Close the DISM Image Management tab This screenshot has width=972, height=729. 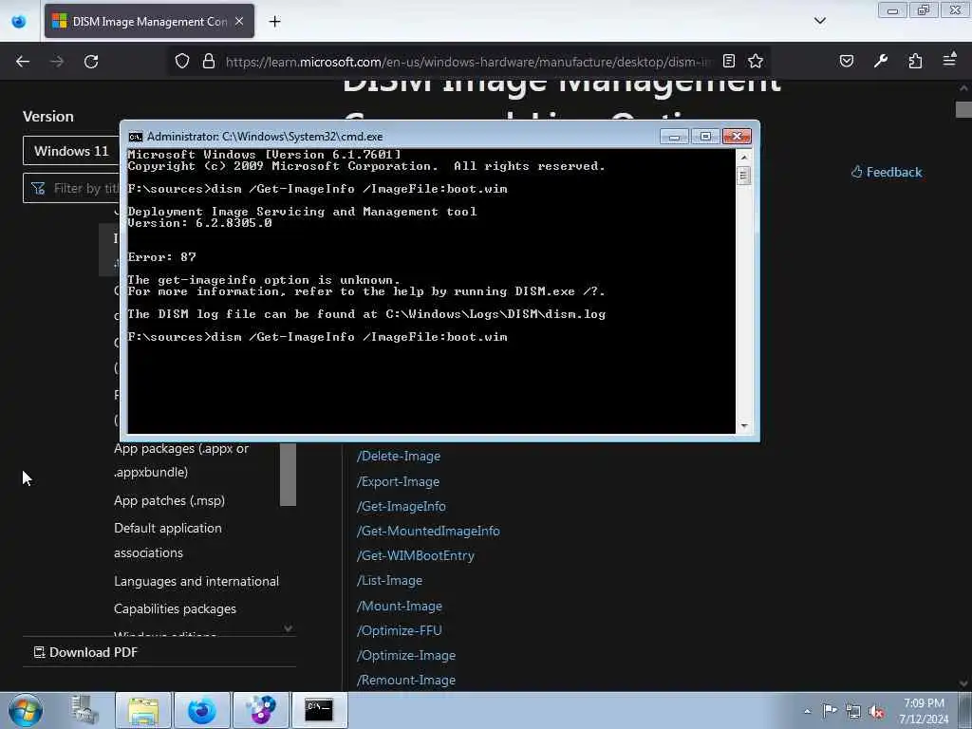[239, 21]
